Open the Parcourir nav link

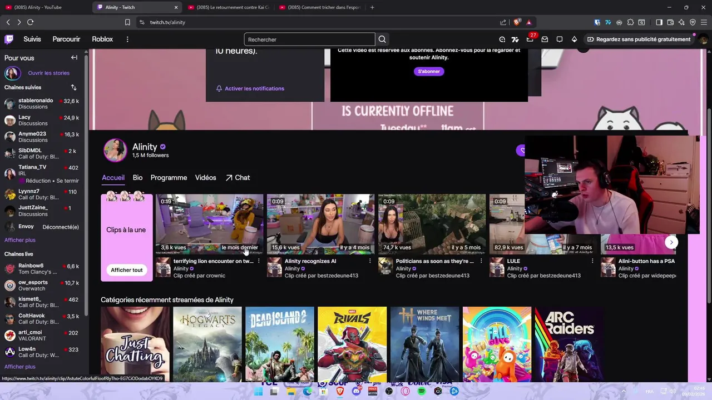point(66,39)
